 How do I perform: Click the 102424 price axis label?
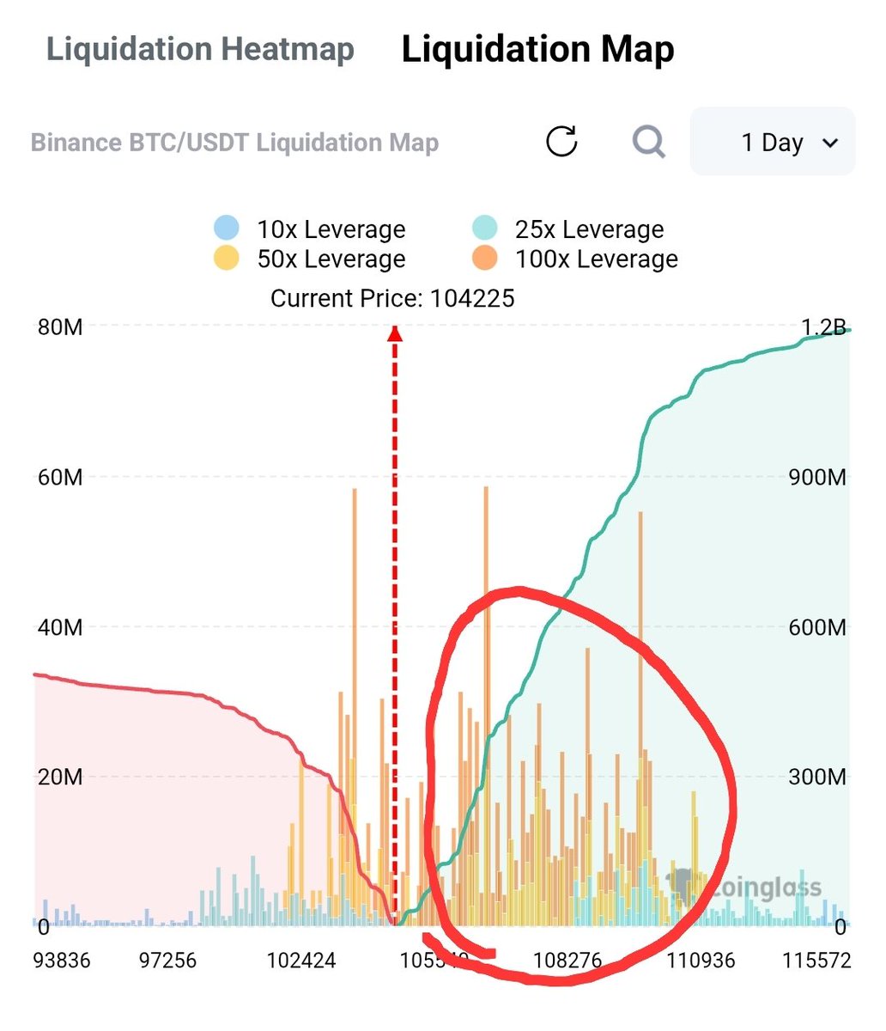coord(300,960)
